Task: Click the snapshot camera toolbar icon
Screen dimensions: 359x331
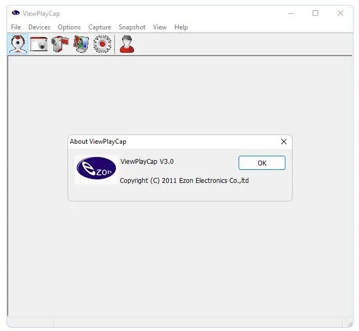Action: pyautogui.click(x=39, y=44)
